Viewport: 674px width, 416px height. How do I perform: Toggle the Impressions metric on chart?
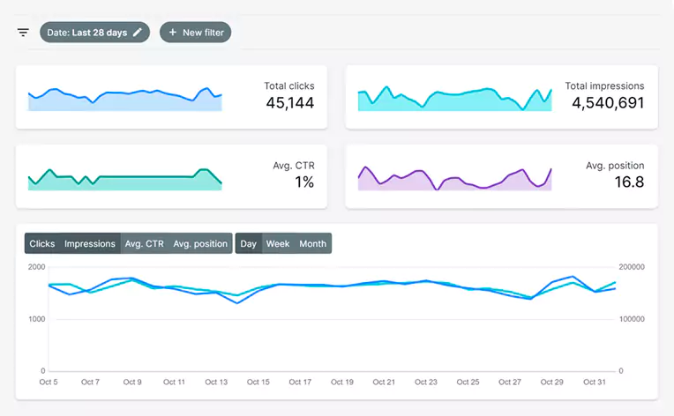(89, 243)
